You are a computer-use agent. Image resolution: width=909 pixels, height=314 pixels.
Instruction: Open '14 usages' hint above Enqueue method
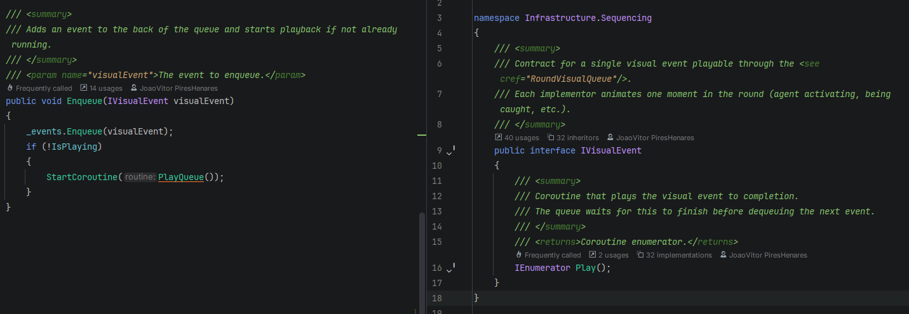tap(102, 88)
